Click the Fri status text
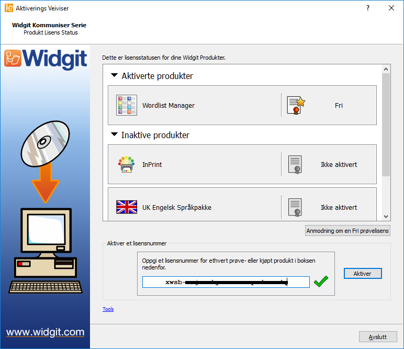 (x=339, y=105)
